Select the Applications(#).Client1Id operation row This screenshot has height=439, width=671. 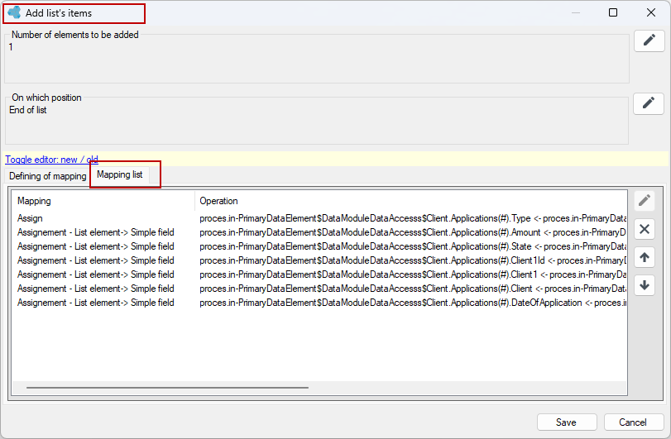point(319,260)
